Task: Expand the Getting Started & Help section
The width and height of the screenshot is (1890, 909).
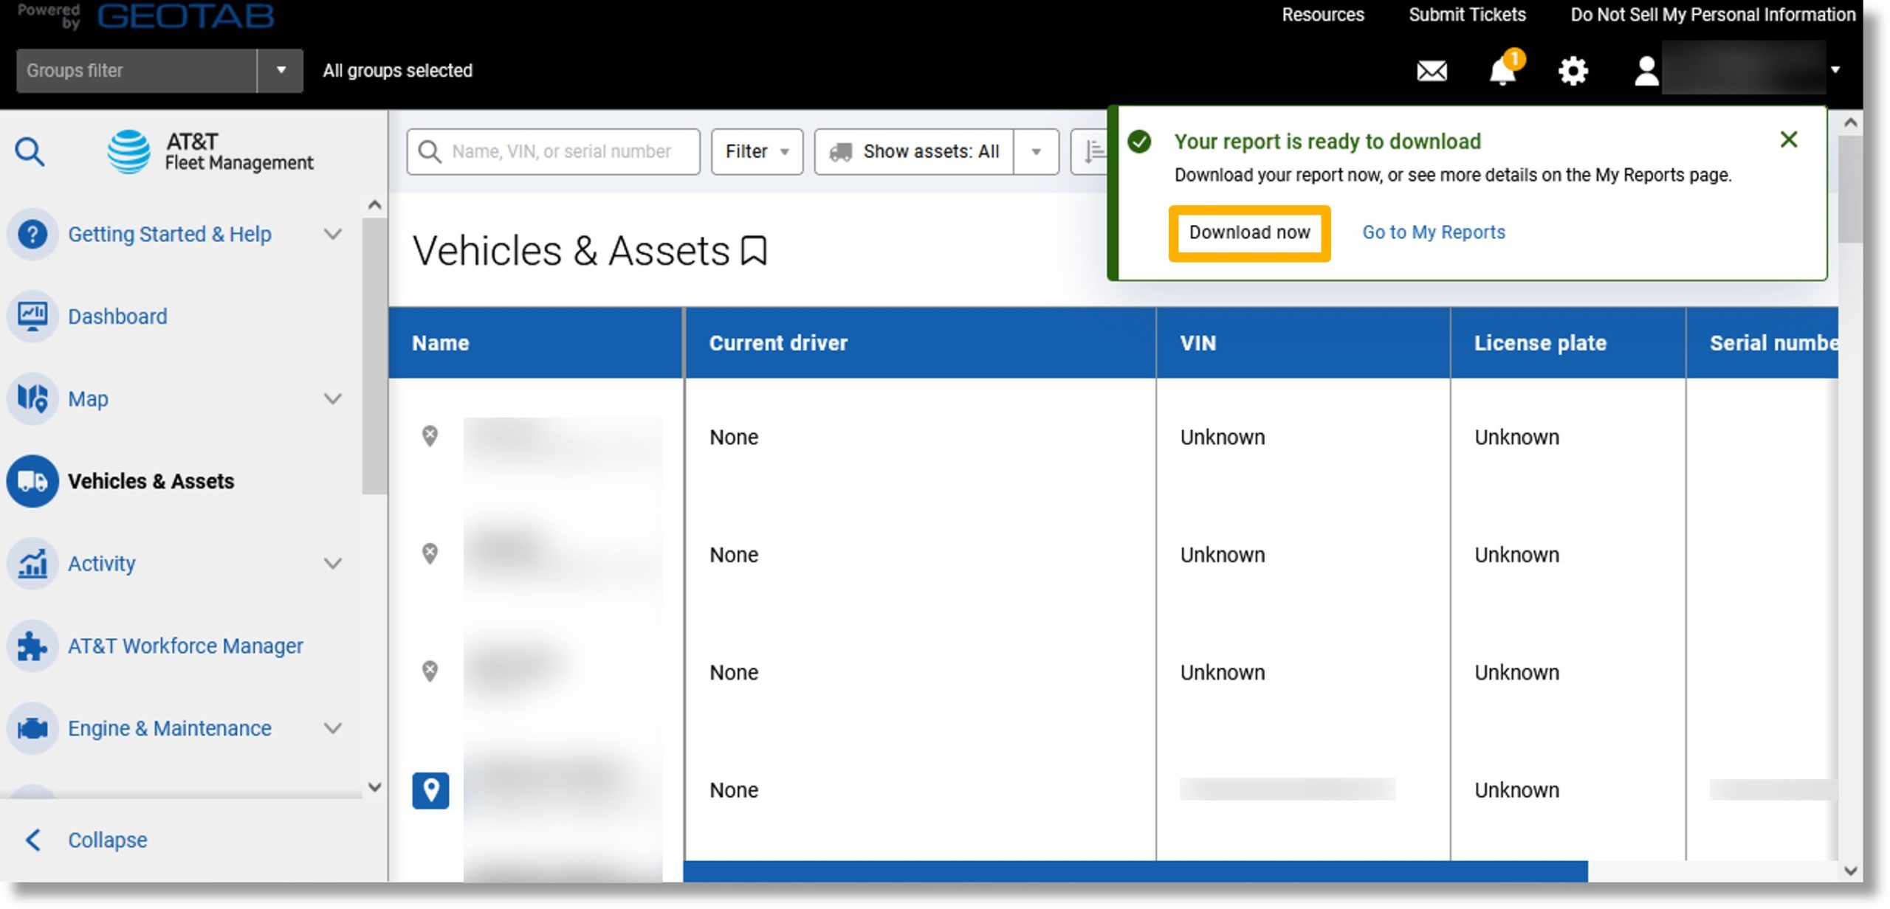Action: pos(335,234)
